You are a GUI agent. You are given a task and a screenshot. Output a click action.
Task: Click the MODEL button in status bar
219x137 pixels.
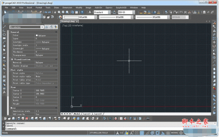pyautogui.click(x=174, y=133)
